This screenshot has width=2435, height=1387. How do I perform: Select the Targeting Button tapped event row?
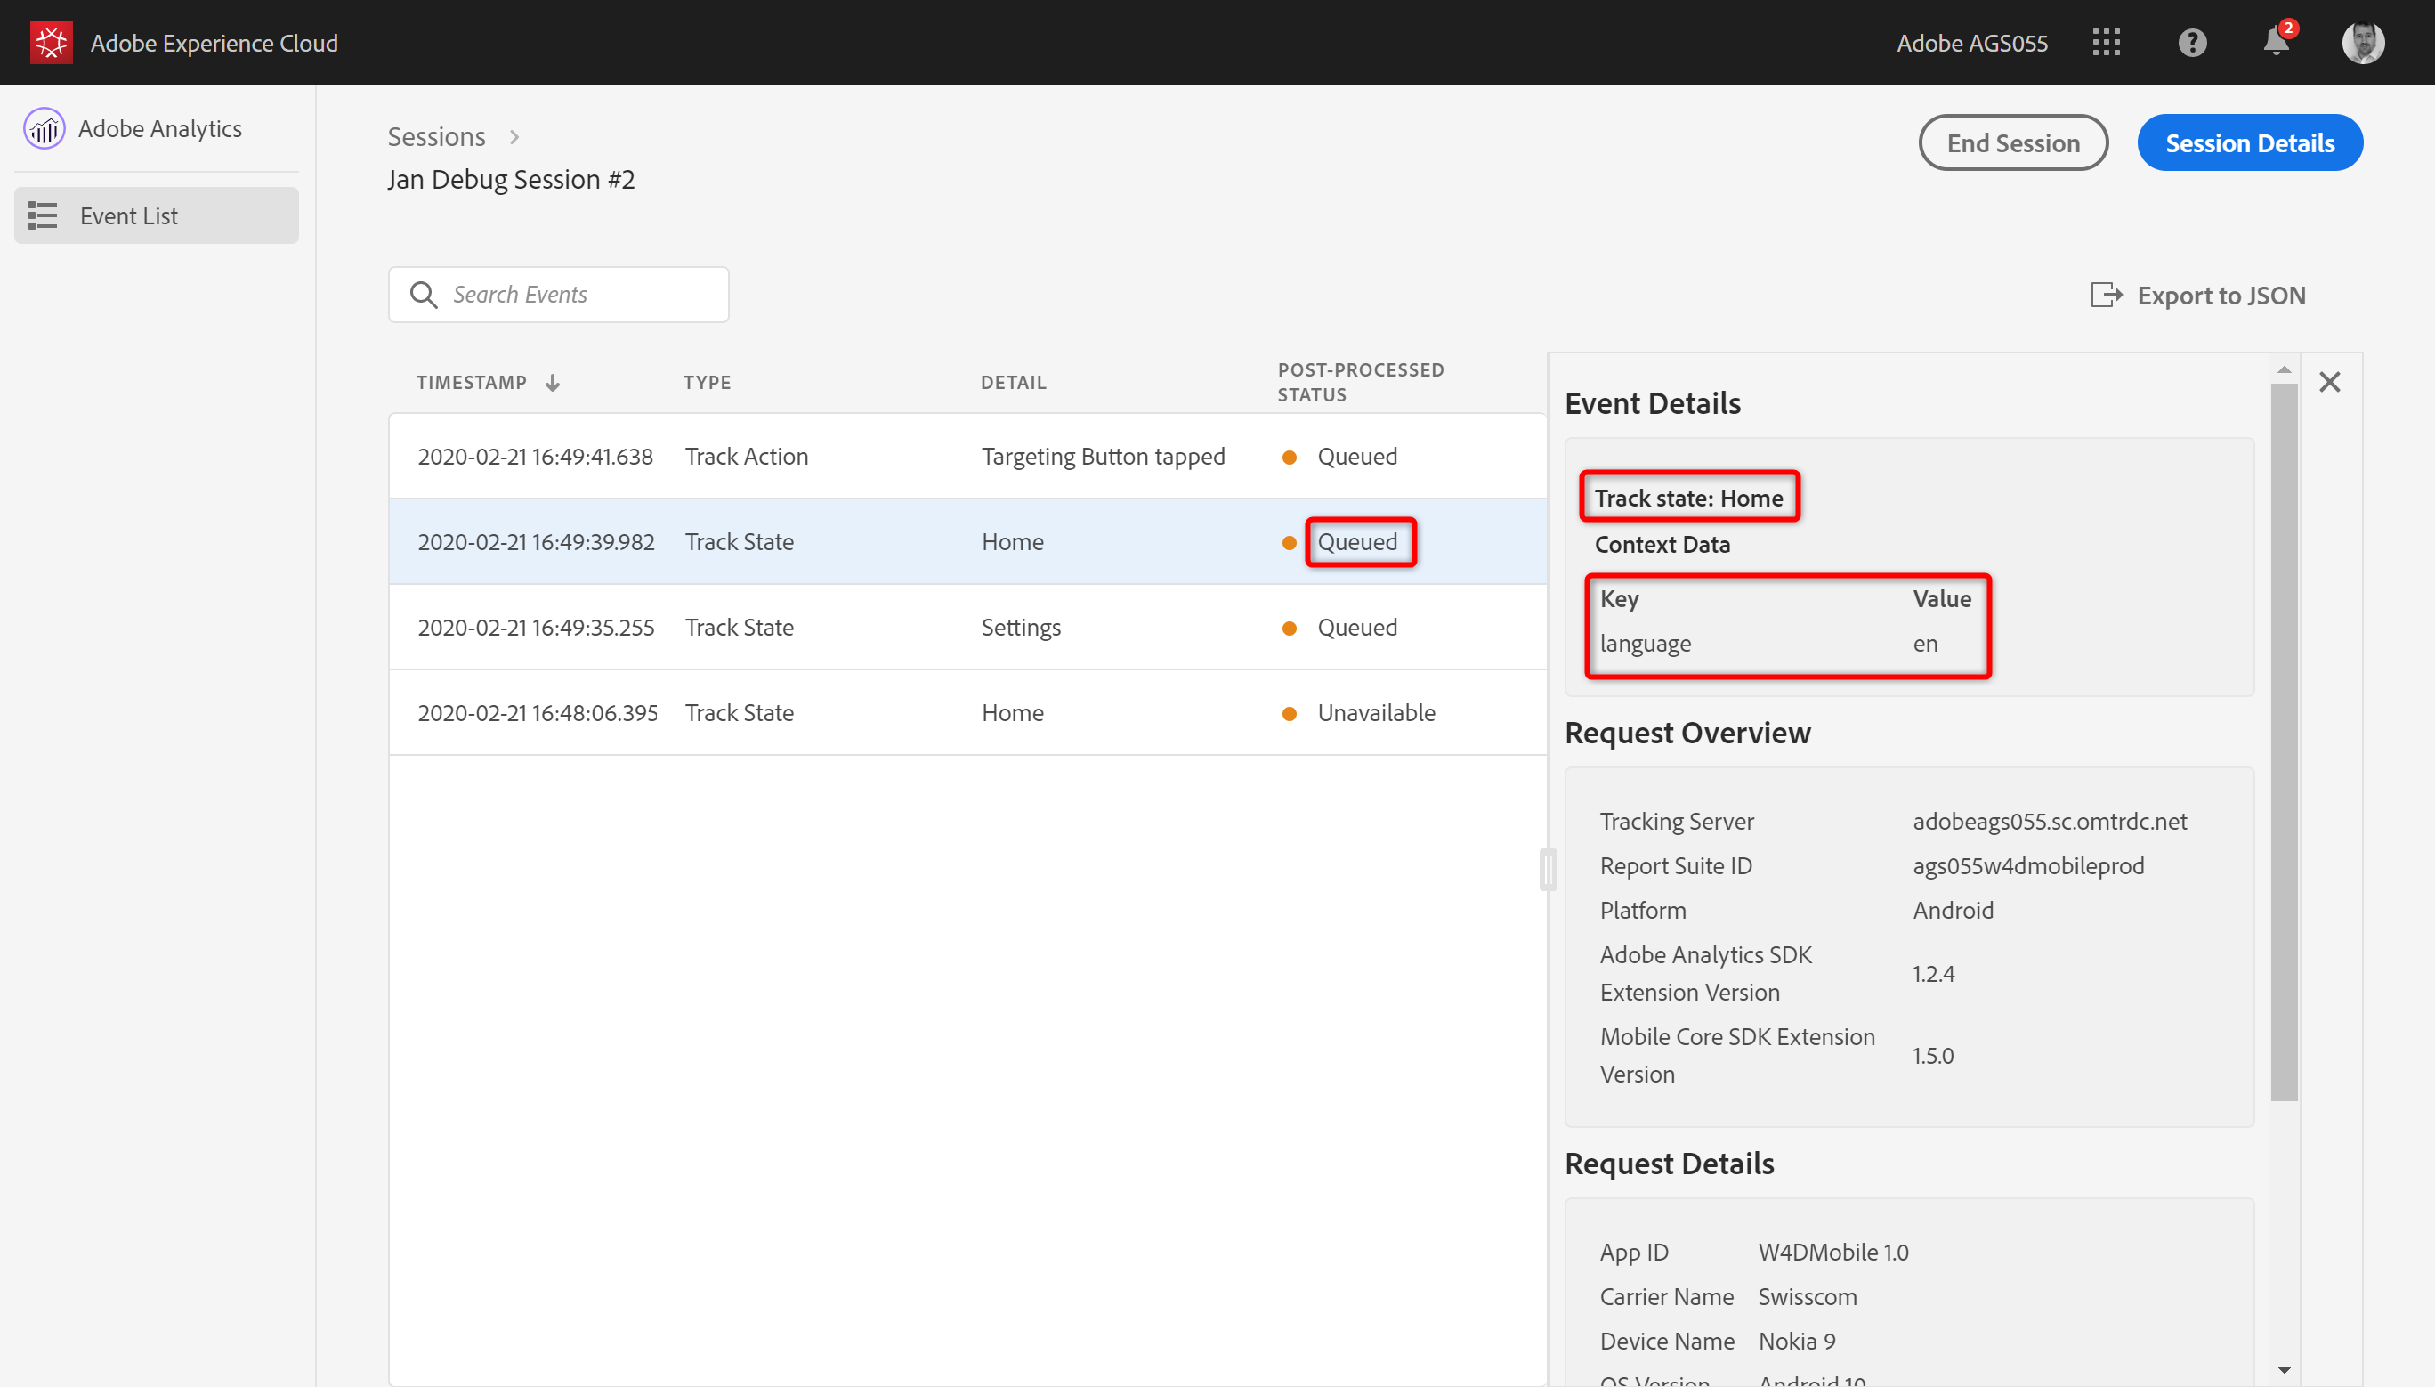click(x=952, y=455)
